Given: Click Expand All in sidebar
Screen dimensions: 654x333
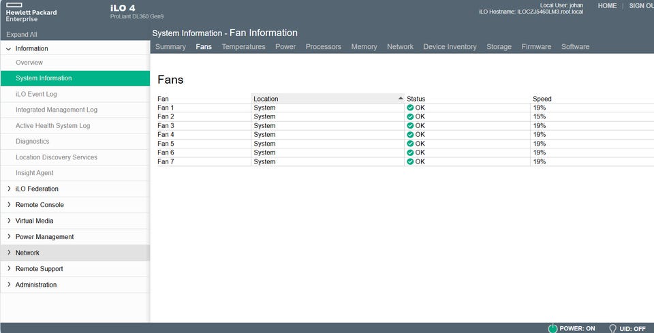Looking at the screenshot, I should point(22,35).
